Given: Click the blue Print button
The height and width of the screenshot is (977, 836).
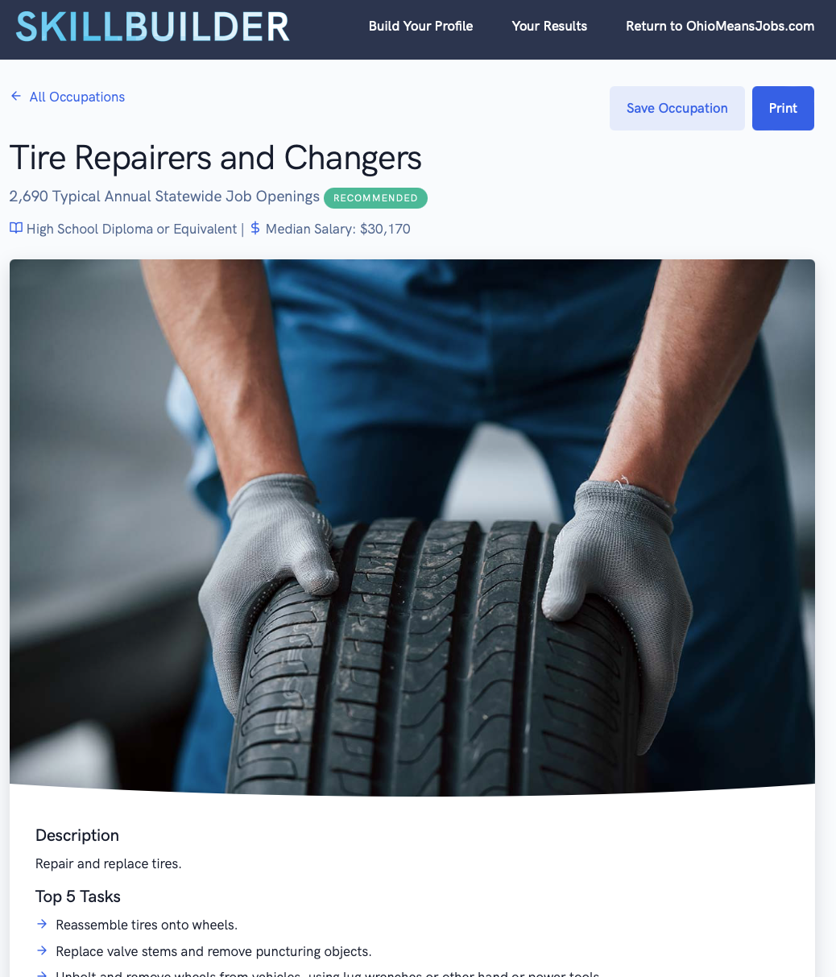Looking at the screenshot, I should point(783,108).
